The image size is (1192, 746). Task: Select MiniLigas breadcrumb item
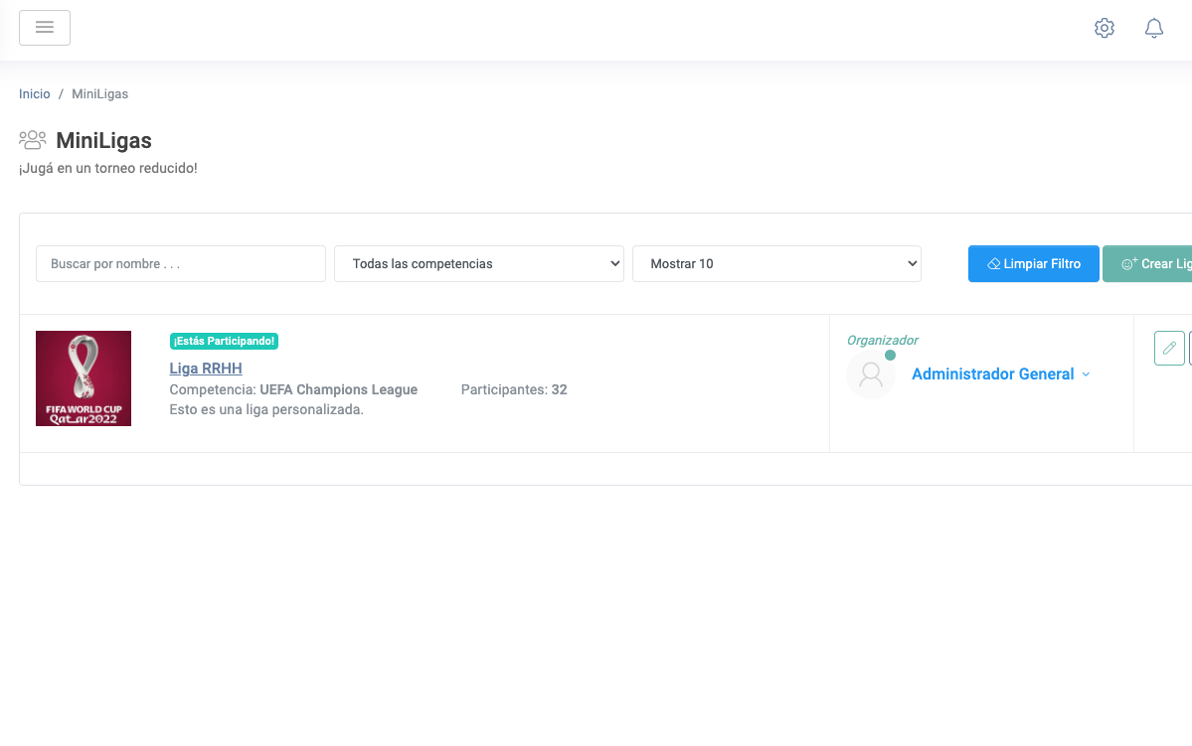(x=99, y=93)
